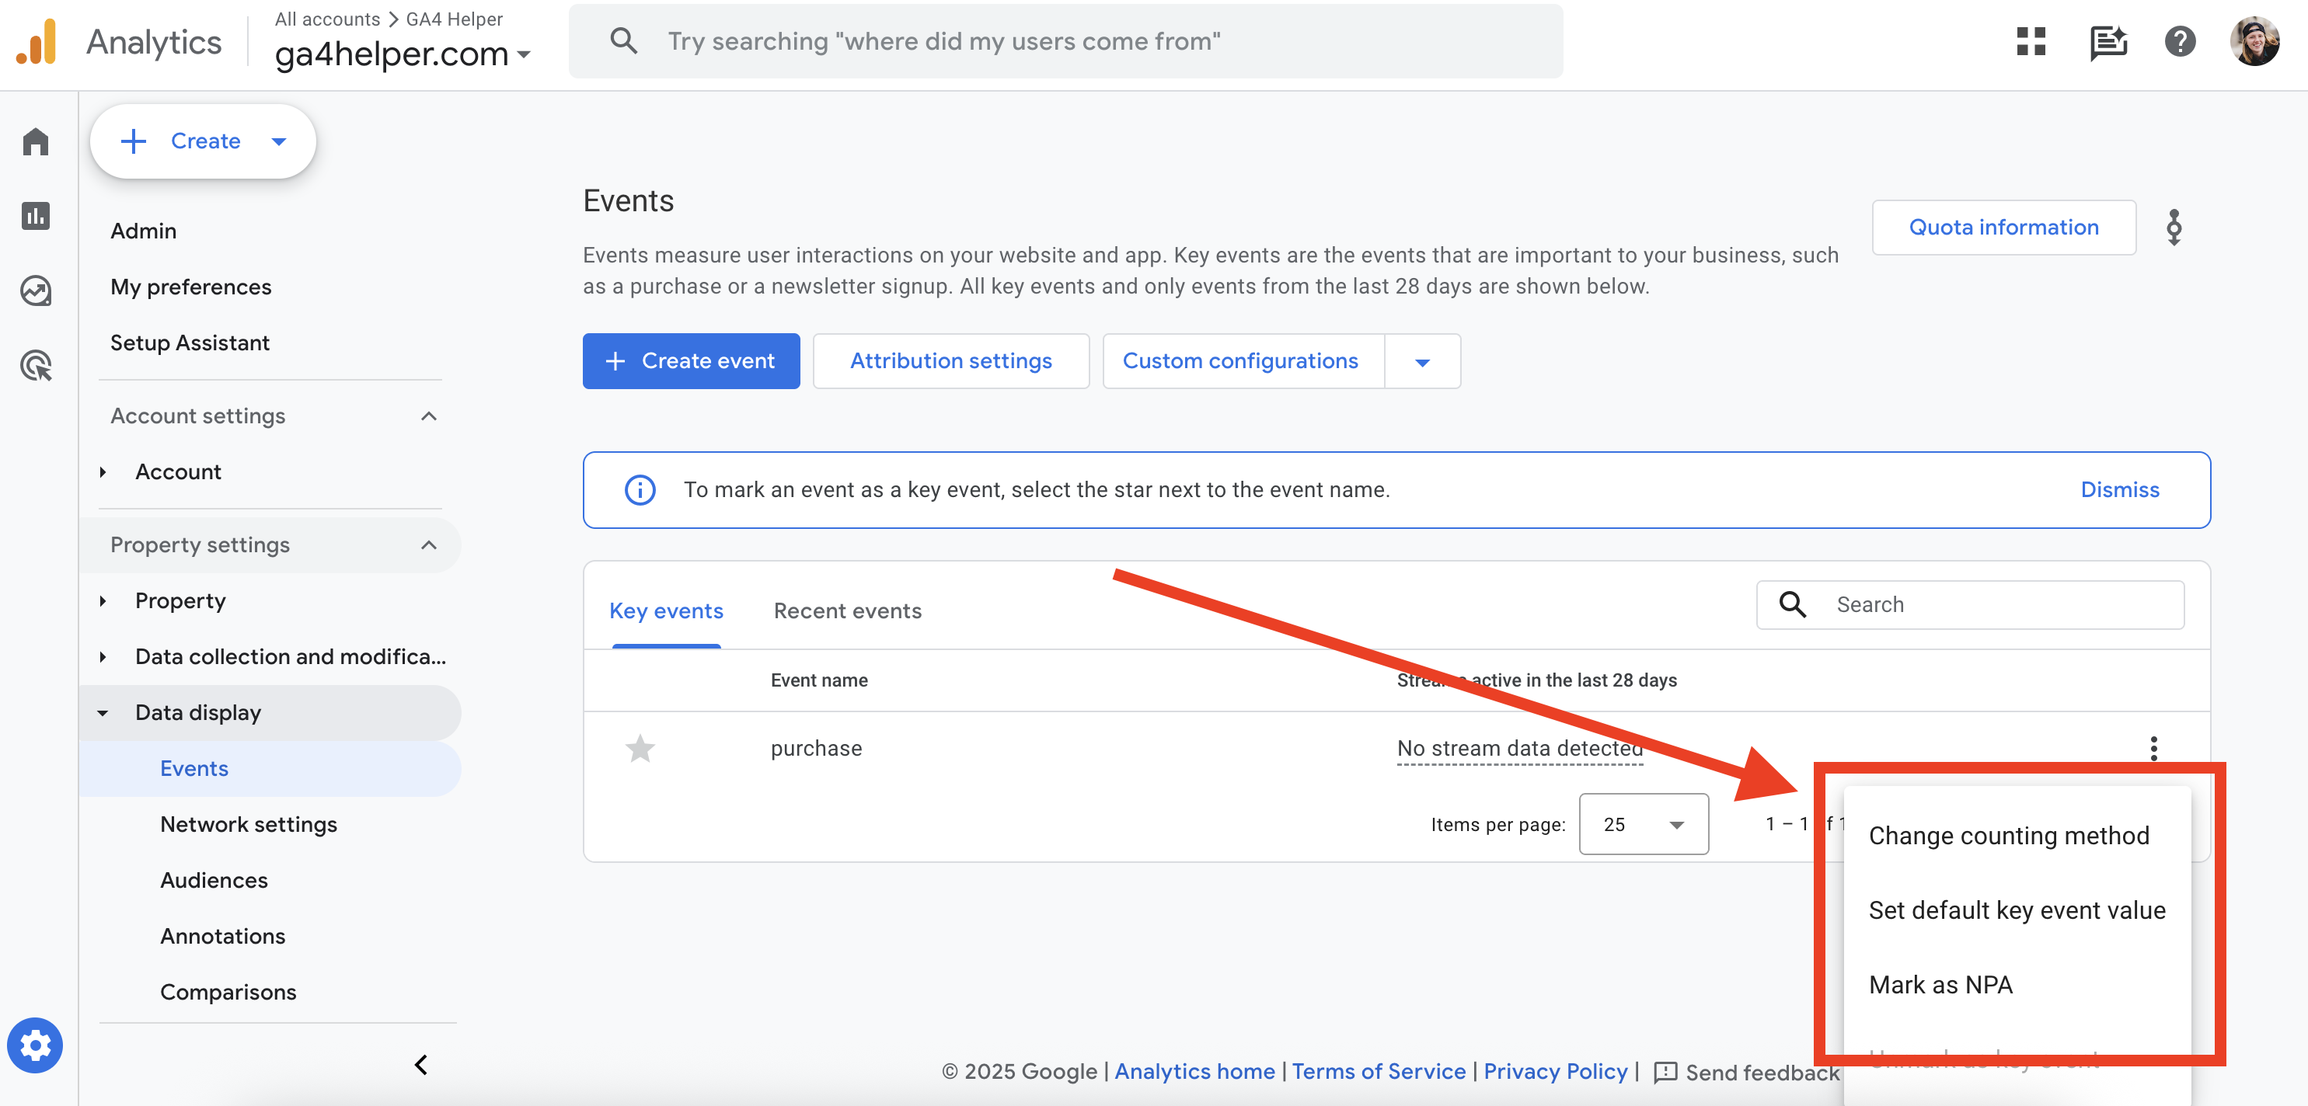Click the Create event button
The height and width of the screenshot is (1106, 2308).
point(691,361)
